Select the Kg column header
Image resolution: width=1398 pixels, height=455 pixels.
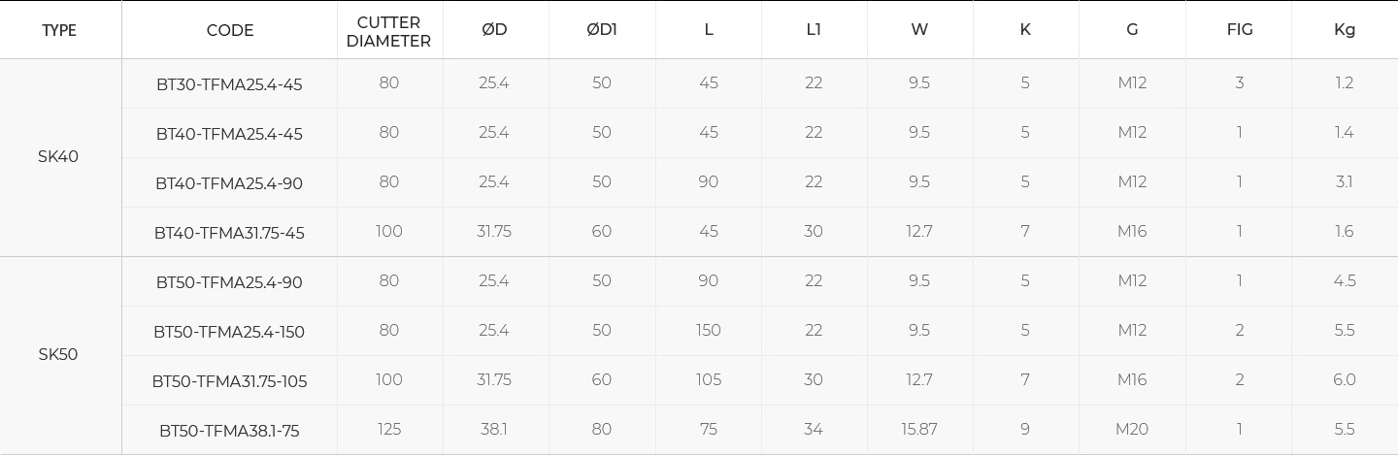tap(1345, 29)
